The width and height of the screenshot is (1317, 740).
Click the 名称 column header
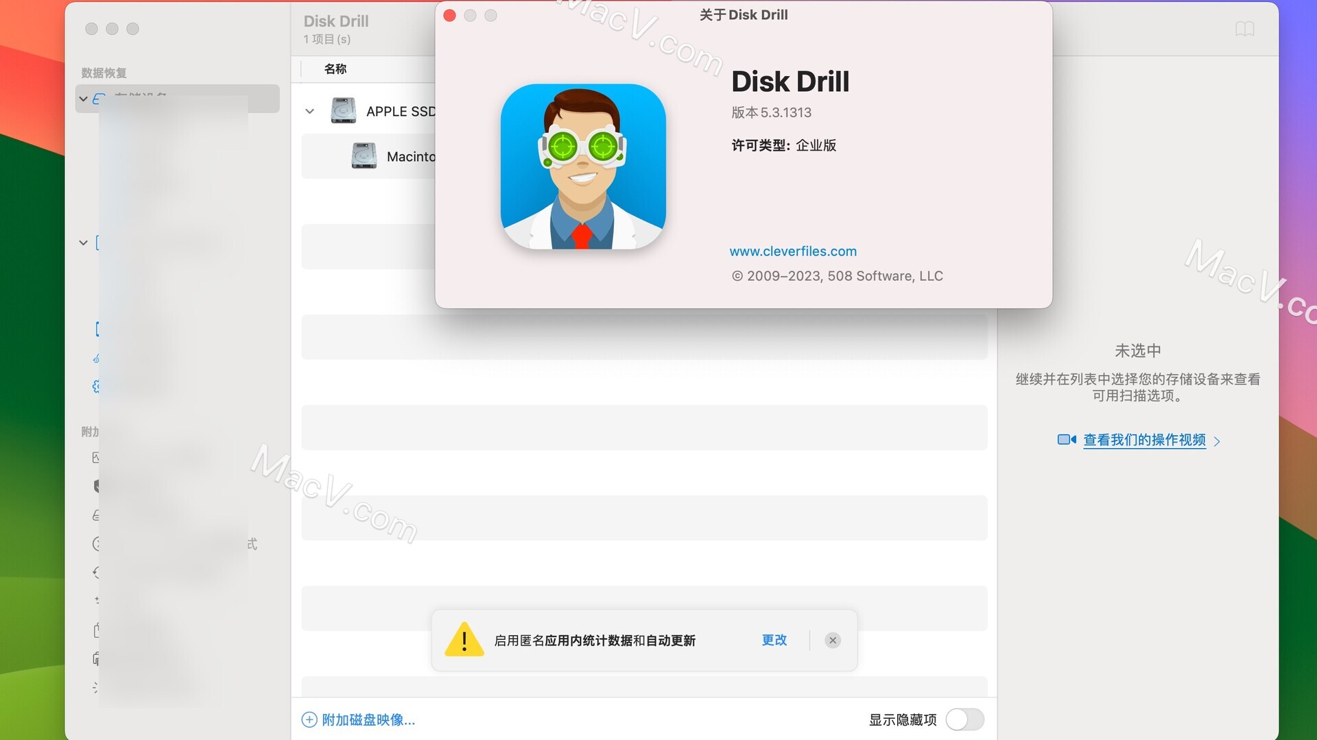335,69
